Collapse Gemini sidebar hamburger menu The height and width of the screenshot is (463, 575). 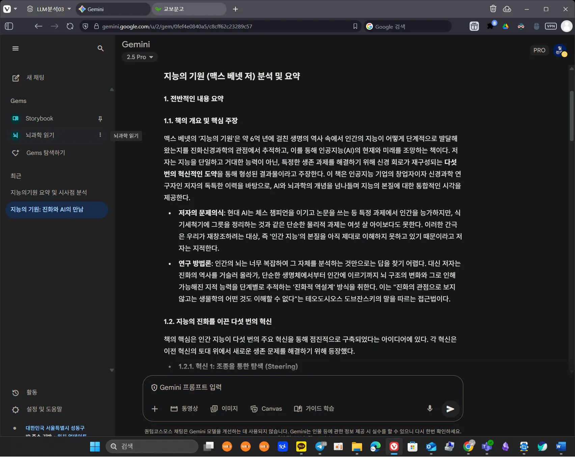pos(16,49)
